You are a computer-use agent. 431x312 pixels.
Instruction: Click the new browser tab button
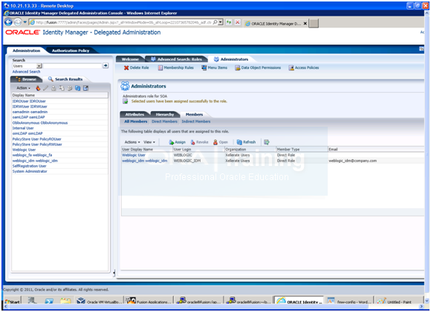pos(314,24)
